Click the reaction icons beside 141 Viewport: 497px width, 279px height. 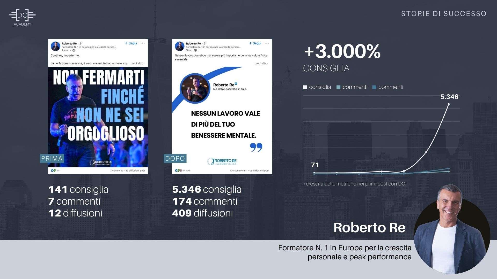tap(54, 171)
